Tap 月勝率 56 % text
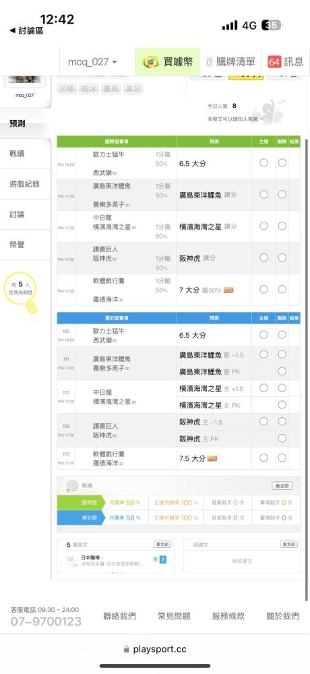 pyautogui.click(x=125, y=503)
